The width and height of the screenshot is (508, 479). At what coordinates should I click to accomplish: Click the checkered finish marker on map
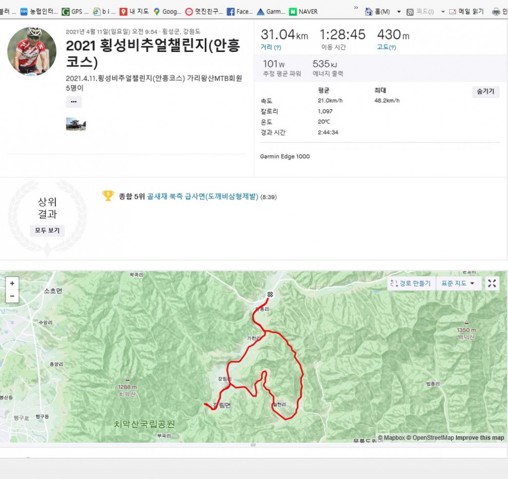coord(269,295)
